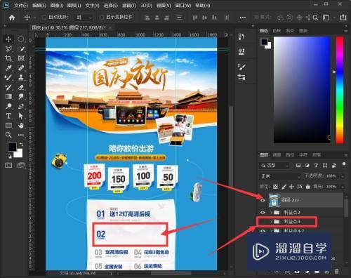This screenshot has width=351, height=278.
Task: Show the 利益点3 group visibility box
Action: click(263, 222)
